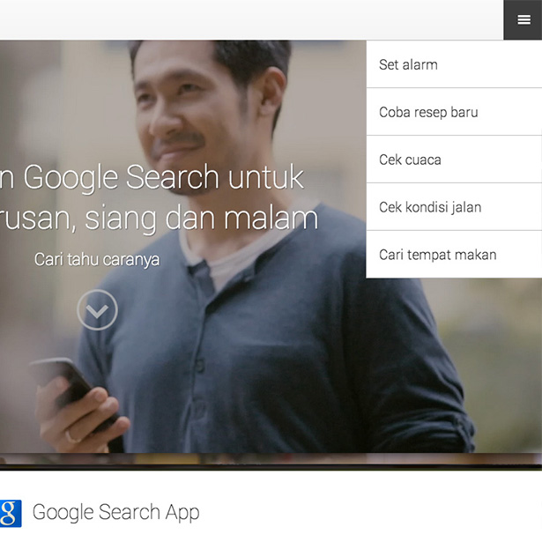This screenshot has height=542, width=542.
Task: Select Cek kondisi jalan from the menu
Action: [x=454, y=207]
